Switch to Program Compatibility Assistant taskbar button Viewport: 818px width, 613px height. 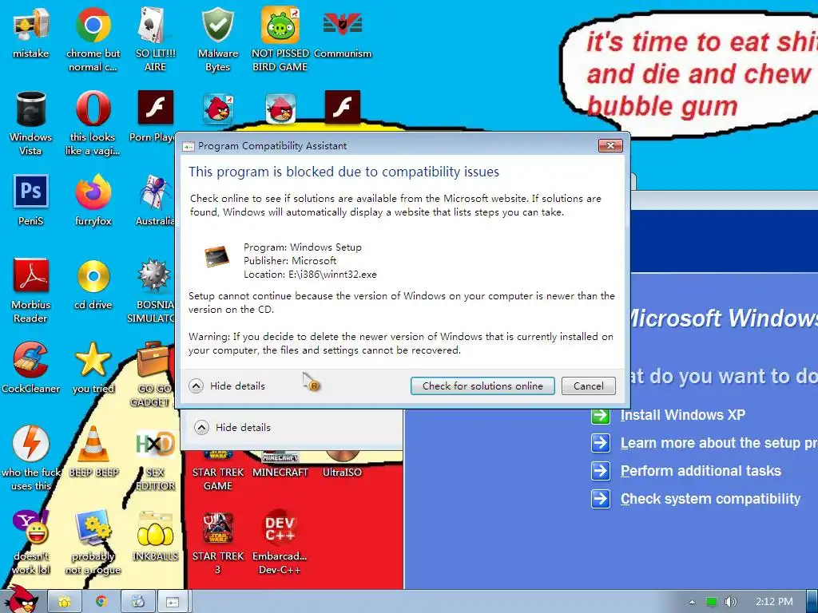coord(173,602)
